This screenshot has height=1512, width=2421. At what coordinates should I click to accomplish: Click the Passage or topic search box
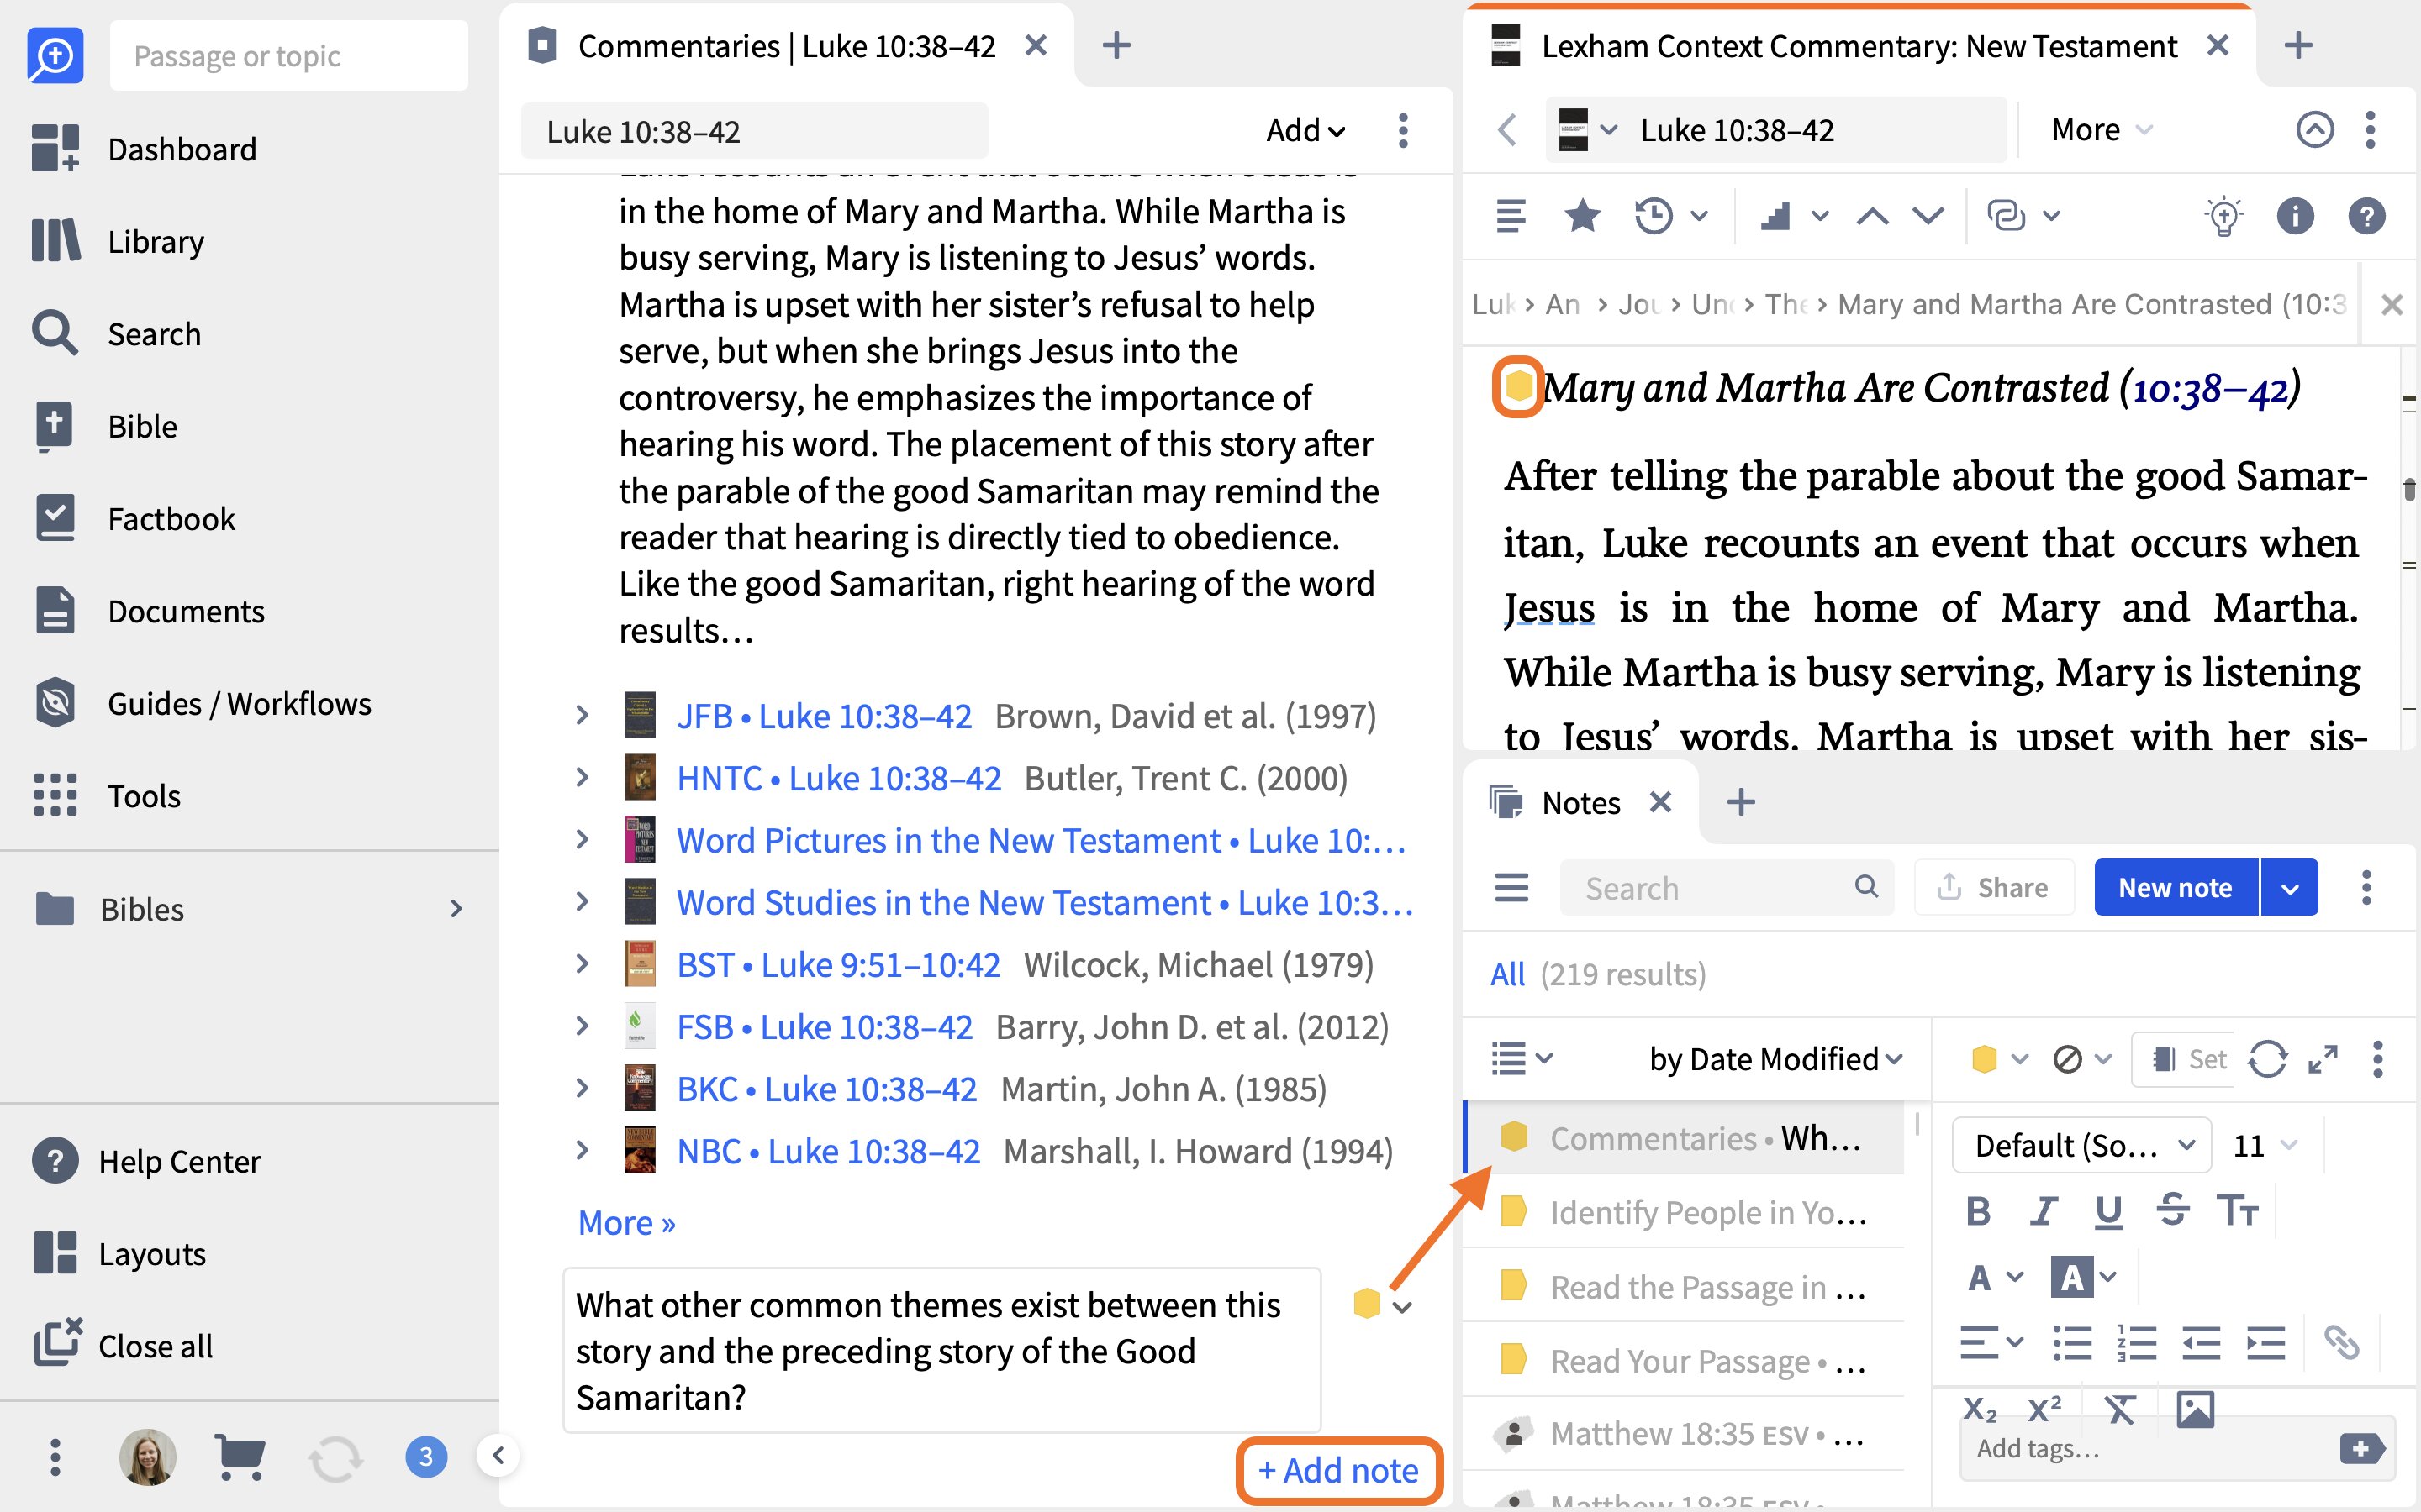(288, 56)
